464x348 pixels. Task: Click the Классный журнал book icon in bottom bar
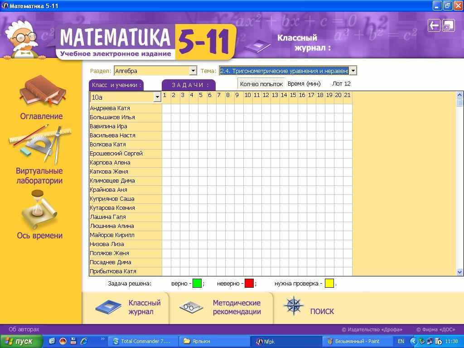[x=108, y=307]
